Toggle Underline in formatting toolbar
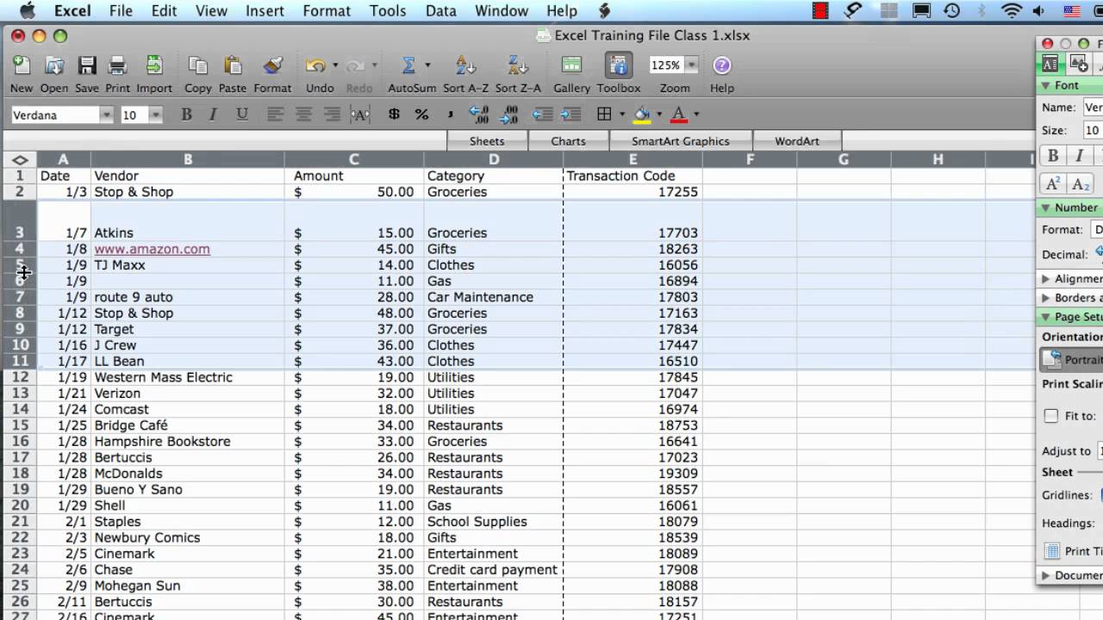 (x=242, y=115)
